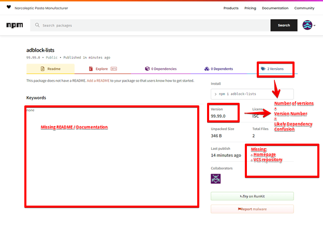Focus the Search packages field
The image size is (323, 233).
point(150,25)
